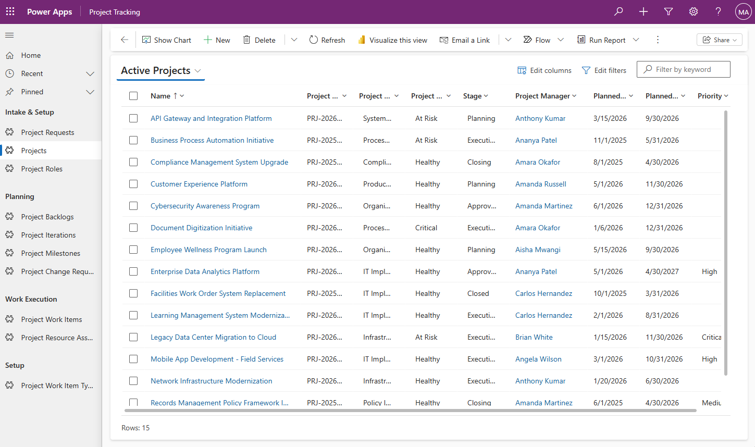Viewport: 755px width, 447px height.
Task: Check the API Gateway and Integration Platform row
Action: 133,118
